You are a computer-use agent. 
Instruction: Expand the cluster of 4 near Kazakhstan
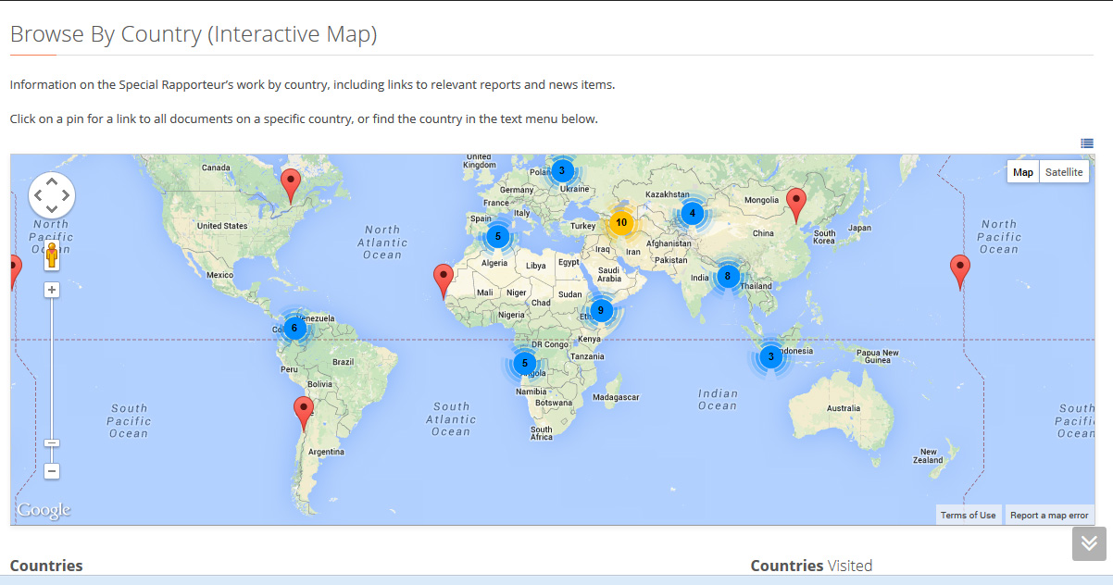point(692,213)
